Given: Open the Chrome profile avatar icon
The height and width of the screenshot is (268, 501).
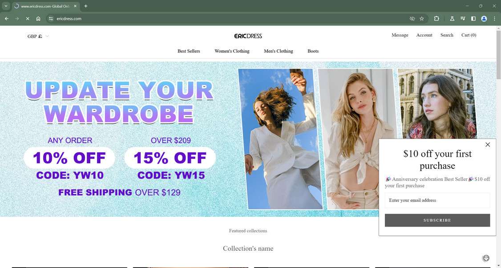Looking at the screenshot, I should point(484,19).
